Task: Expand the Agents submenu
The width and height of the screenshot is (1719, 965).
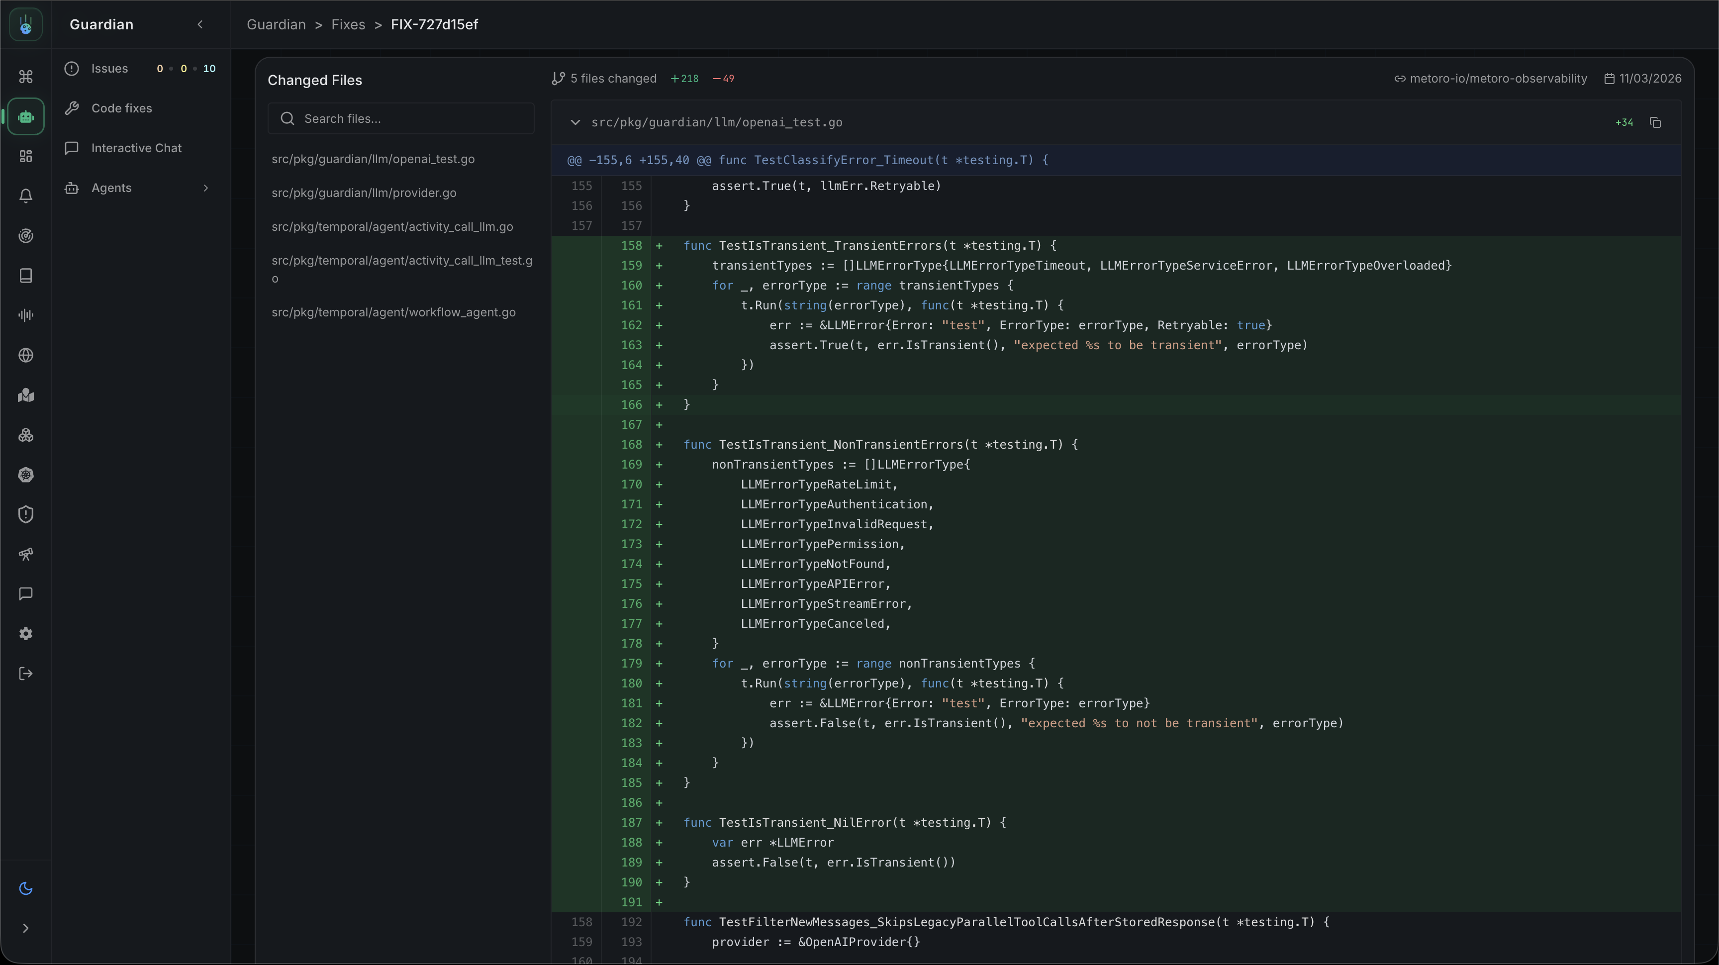Action: pos(205,188)
